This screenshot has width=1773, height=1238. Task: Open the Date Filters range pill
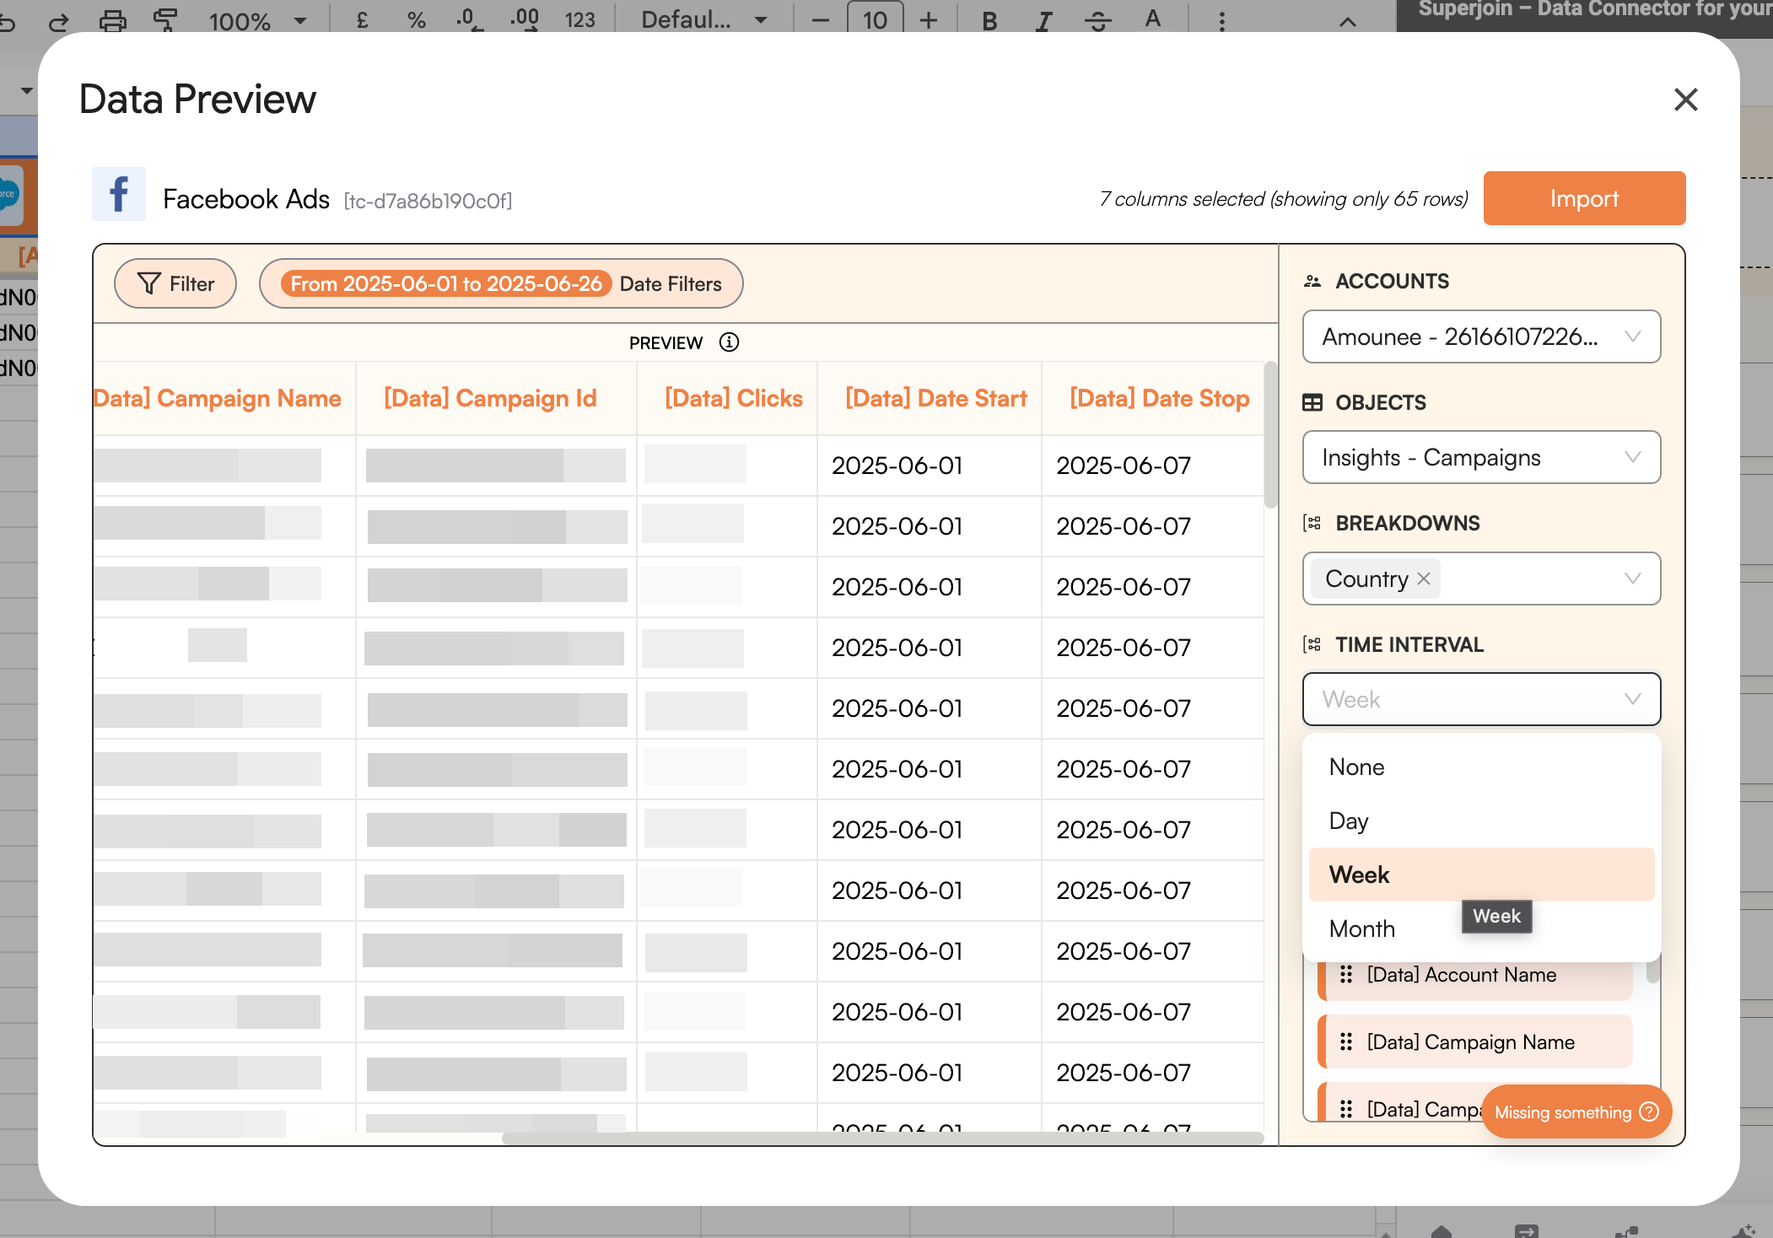click(x=501, y=284)
